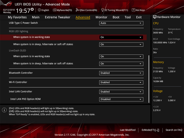This screenshot has height=138, width=184.
Task: Open RGB LED sleep states dropdown
Action: click(x=121, y=44)
